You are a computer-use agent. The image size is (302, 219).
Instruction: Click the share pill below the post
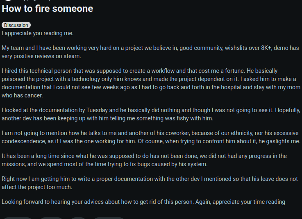109,218
